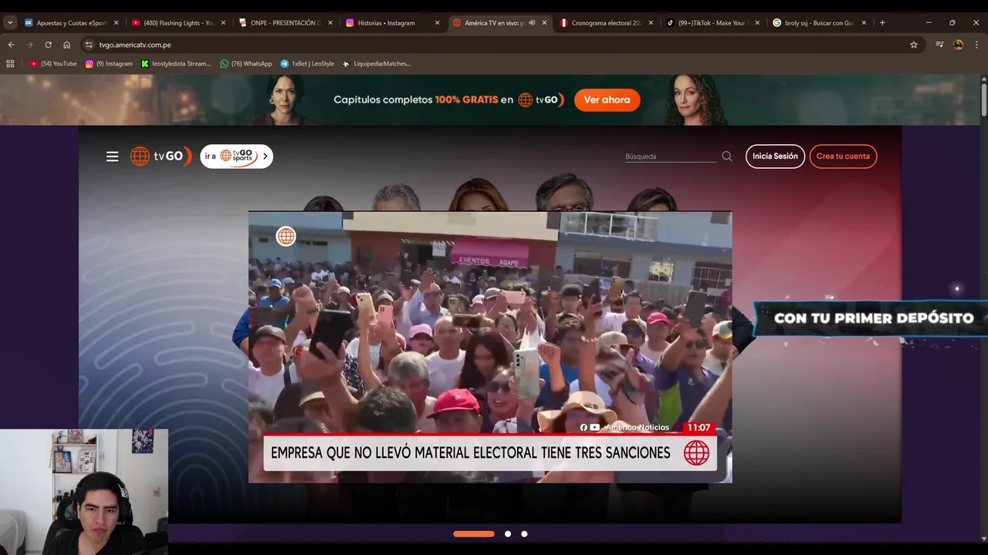Click the page vertical scrollbar thumb
This screenshot has width=988, height=555.
tap(983, 100)
